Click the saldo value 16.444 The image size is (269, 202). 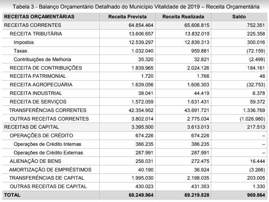258,161
